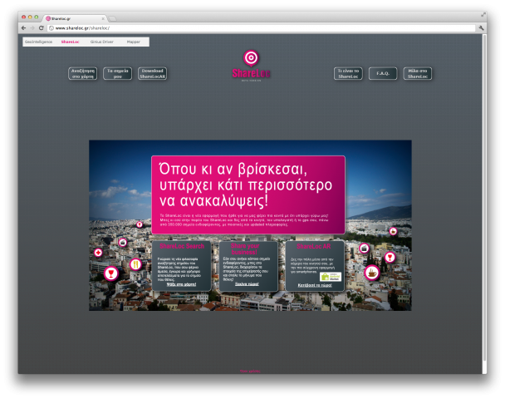505x399 pixels.
Task: Click the Share your business! heading
Action: click(x=245, y=249)
